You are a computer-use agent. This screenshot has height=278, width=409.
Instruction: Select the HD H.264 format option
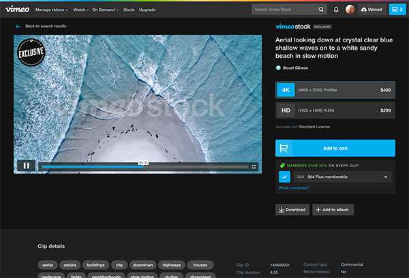pos(335,110)
